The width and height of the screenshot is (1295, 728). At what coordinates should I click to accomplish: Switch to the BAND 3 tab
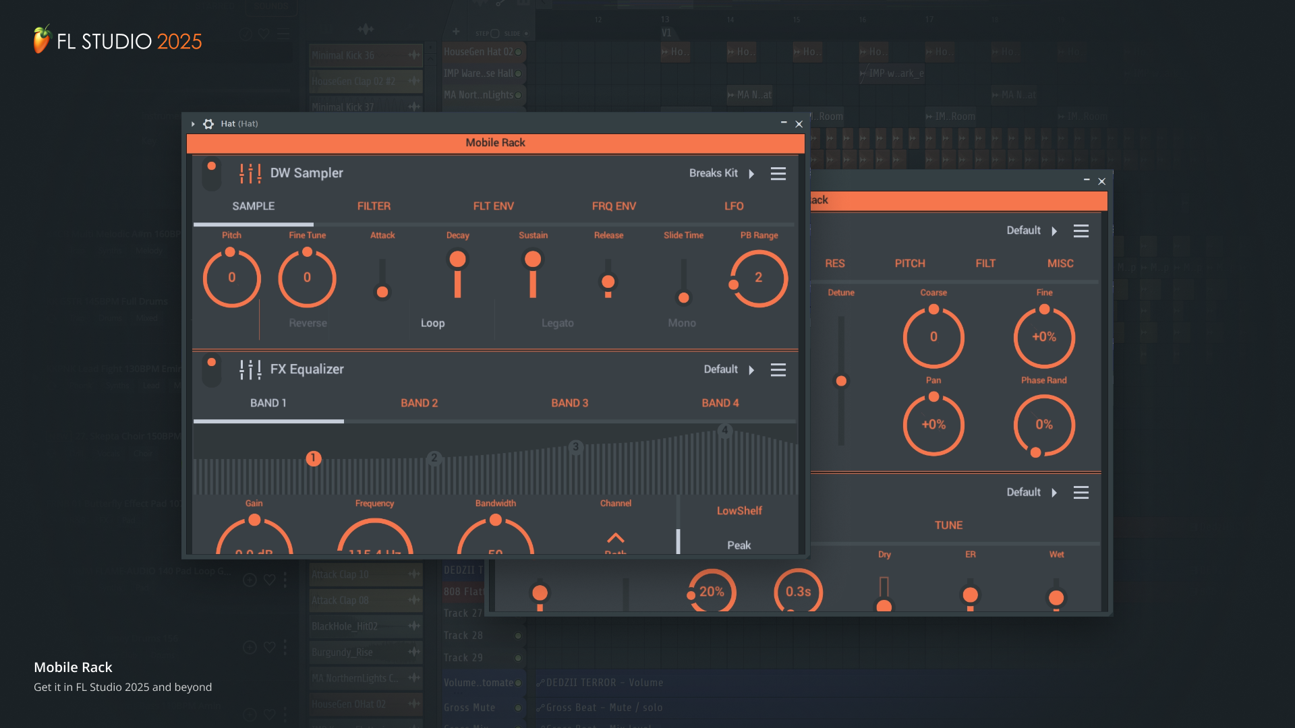click(569, 403)
